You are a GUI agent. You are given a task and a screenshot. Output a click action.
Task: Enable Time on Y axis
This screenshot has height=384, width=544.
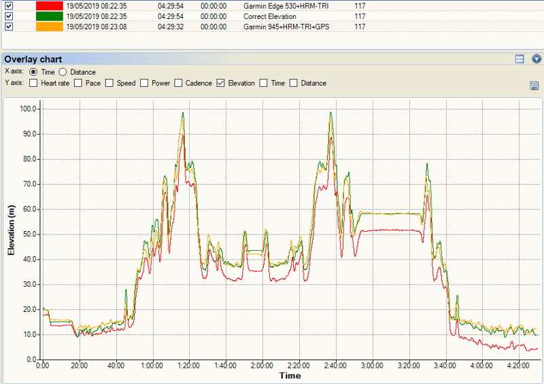[264, 83]
